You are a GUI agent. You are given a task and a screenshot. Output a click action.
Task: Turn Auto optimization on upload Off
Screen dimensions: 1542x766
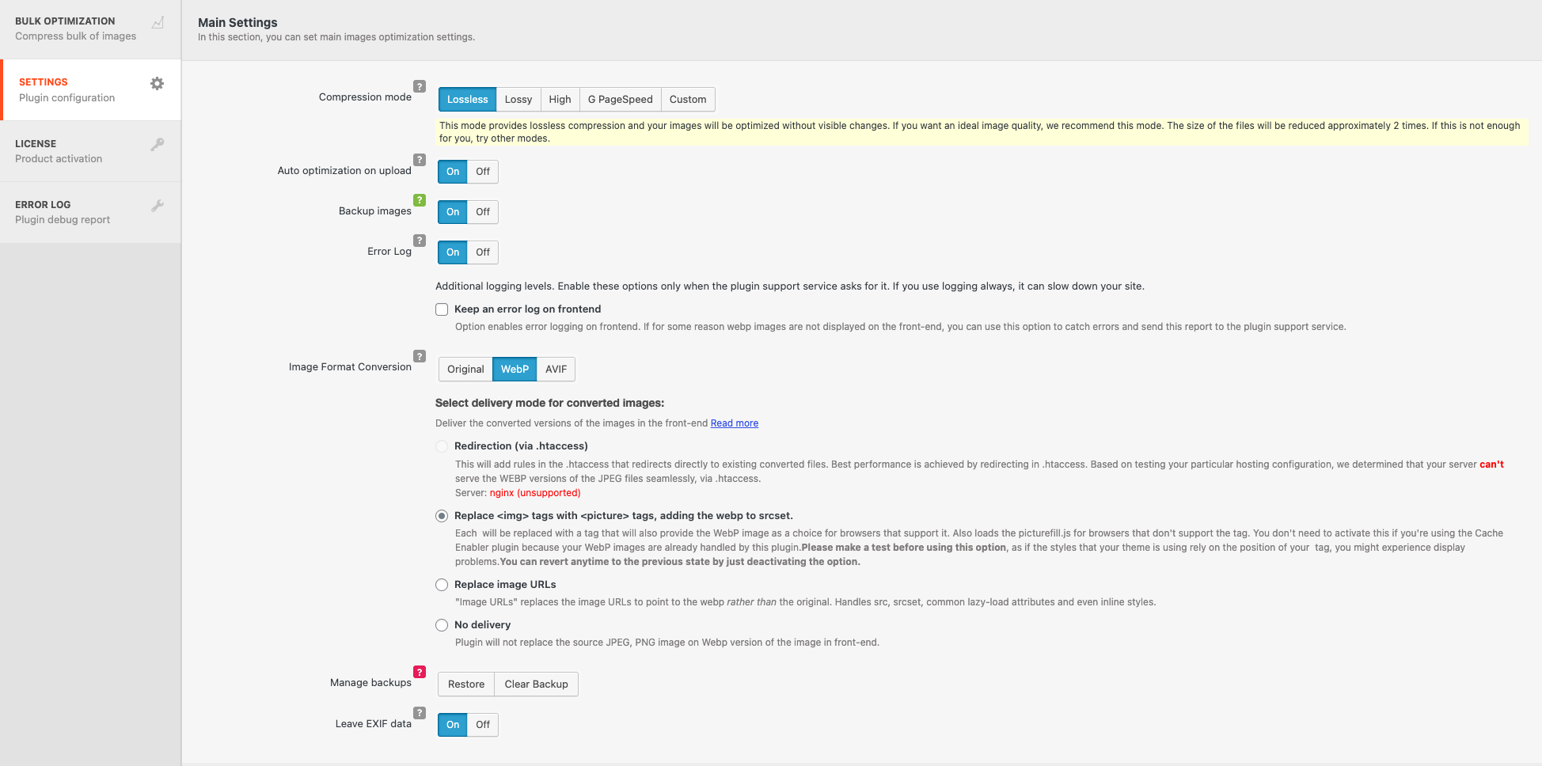(483, 172)
